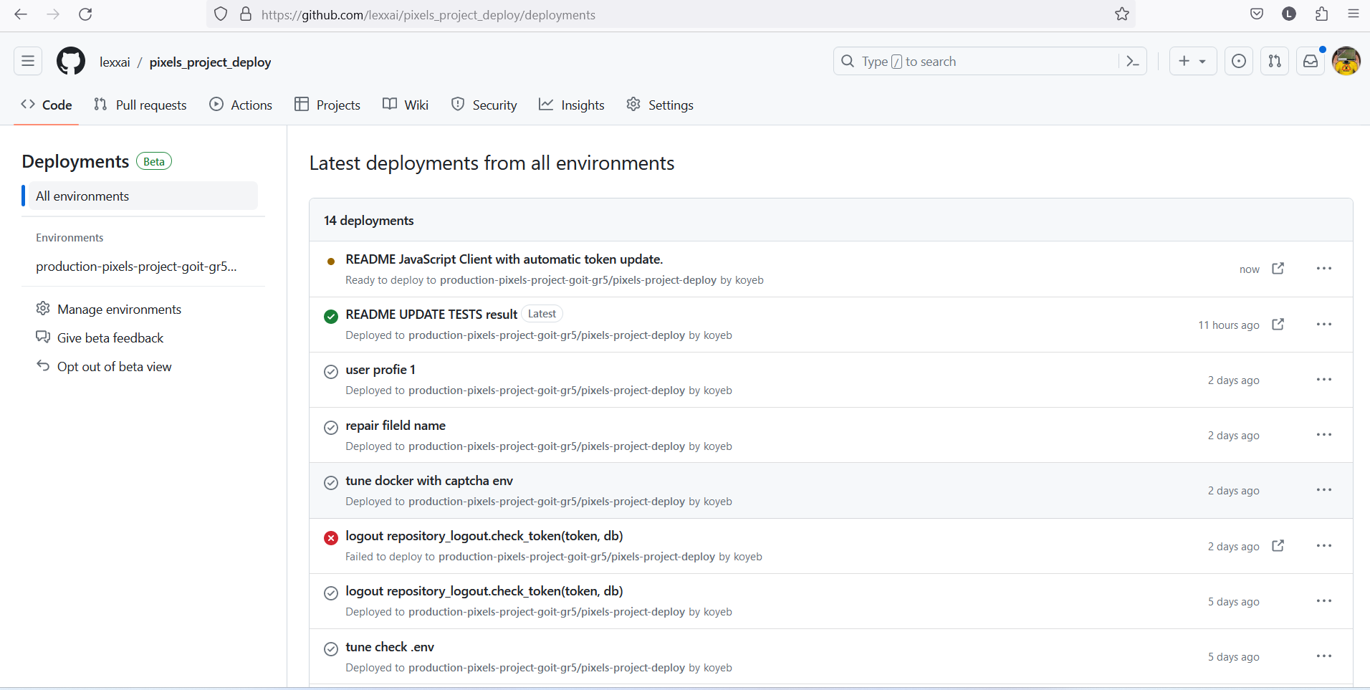Bookmark this page with the star icon

1122,14
